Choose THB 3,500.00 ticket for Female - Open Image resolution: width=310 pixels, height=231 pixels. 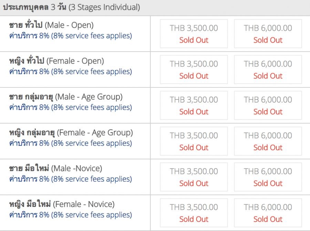(x=194, y=70)
